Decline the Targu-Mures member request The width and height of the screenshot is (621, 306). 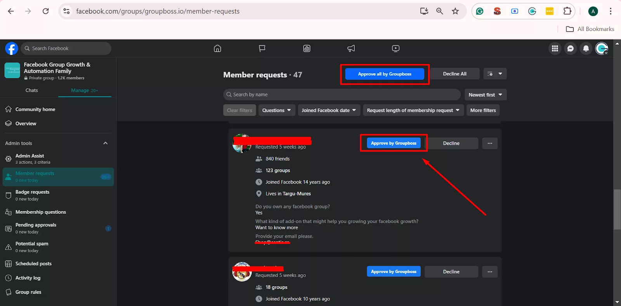click(x=451, y=143)
